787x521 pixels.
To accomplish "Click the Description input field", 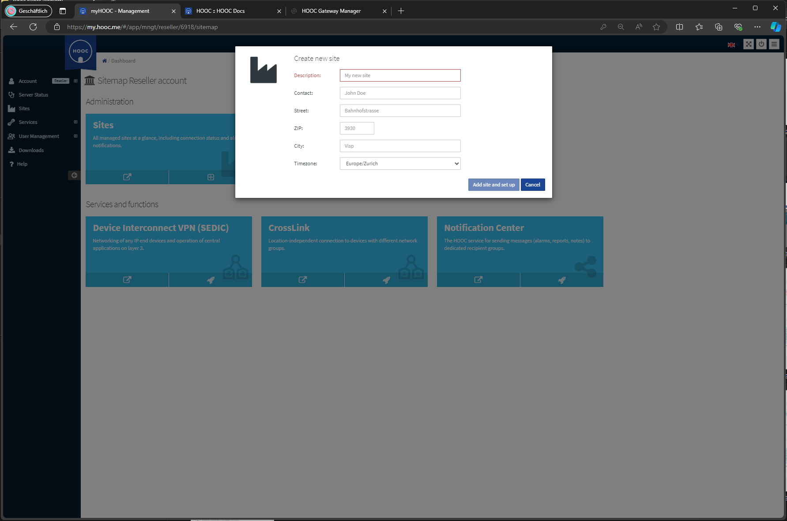I will (400, 75).
